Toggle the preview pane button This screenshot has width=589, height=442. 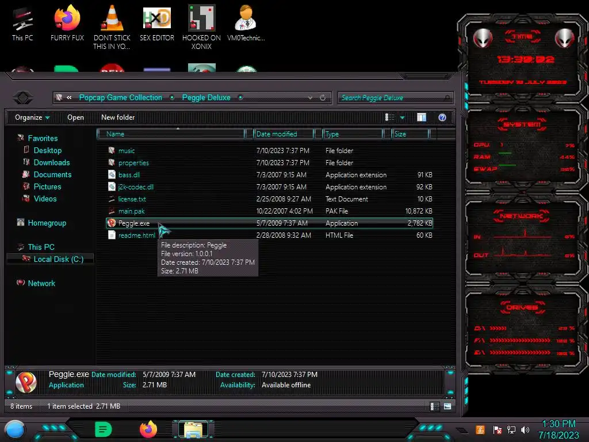(x=422, y=117)
